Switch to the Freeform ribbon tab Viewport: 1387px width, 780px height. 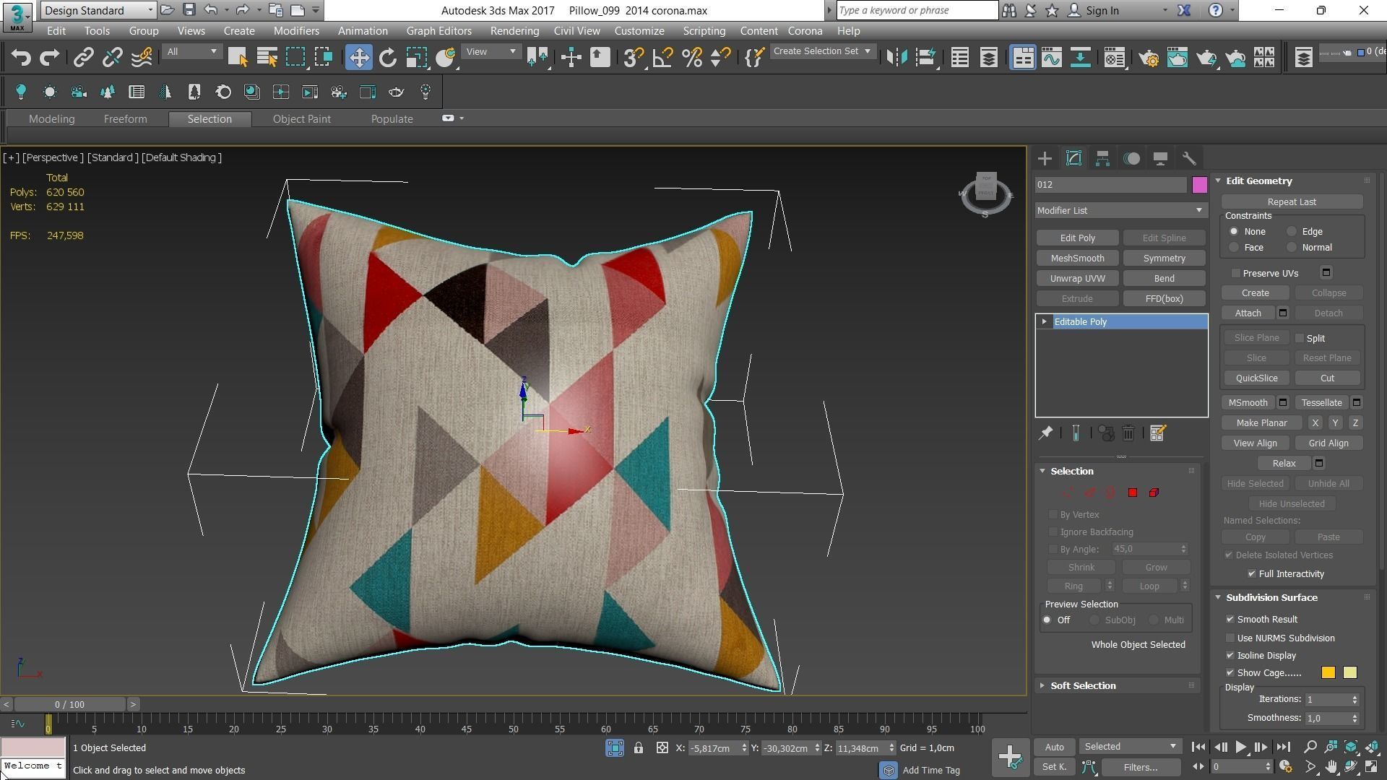pyautogui.click(x=125, y=119)
